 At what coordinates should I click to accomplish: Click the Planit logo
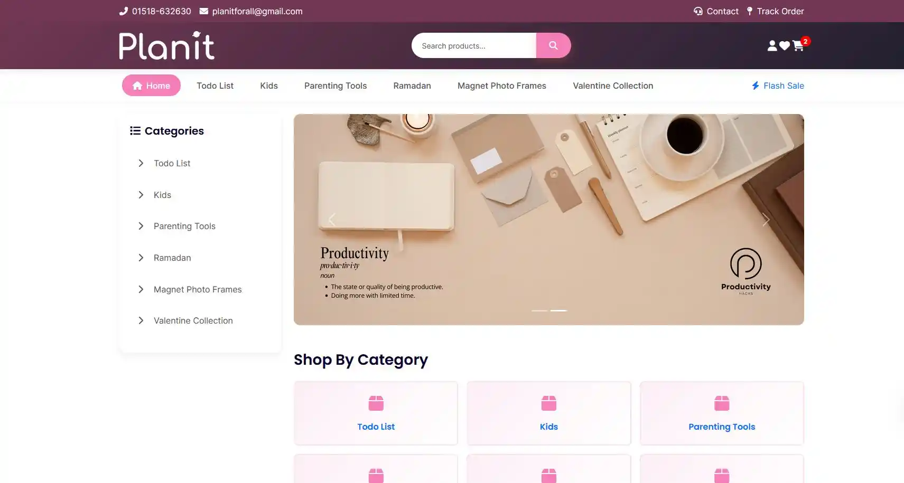point(166,45)
